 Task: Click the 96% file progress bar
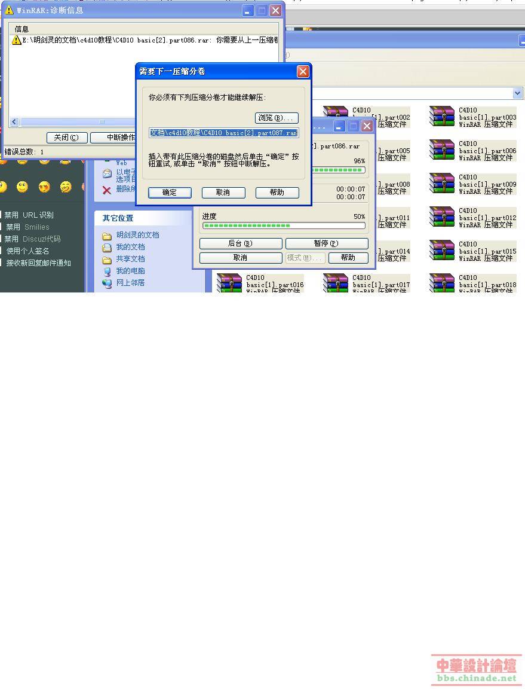(x=339, y=170)
